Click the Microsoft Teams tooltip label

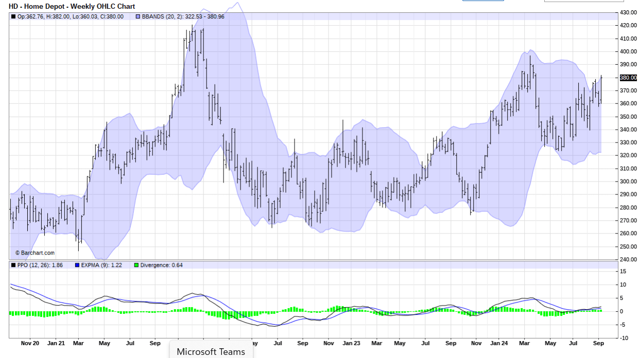211,352
